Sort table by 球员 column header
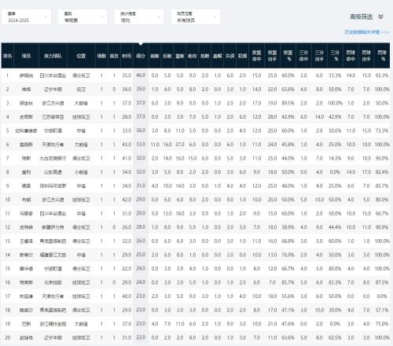The height and width of the screenshot is (346, 393). (26, 56)
